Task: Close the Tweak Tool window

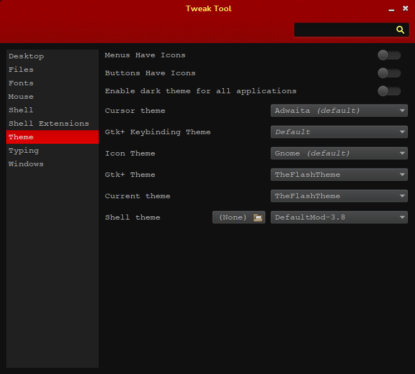Action: [x=405, y=8]
